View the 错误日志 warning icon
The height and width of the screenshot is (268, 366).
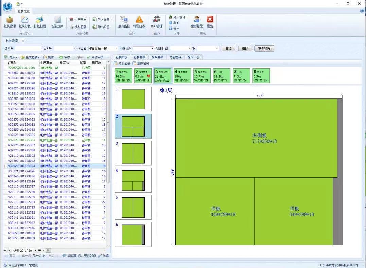(139, 22)
